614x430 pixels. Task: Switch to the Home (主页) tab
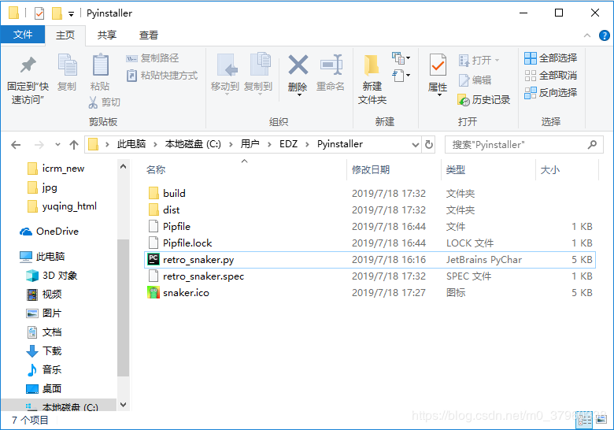[x=65, y=35]
